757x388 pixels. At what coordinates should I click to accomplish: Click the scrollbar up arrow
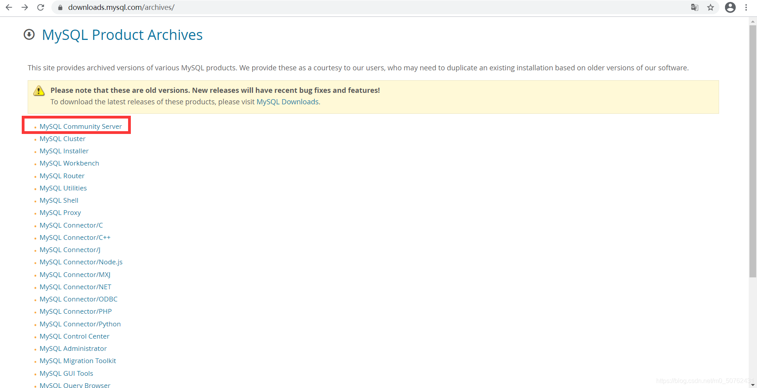[x=753, y=21]
